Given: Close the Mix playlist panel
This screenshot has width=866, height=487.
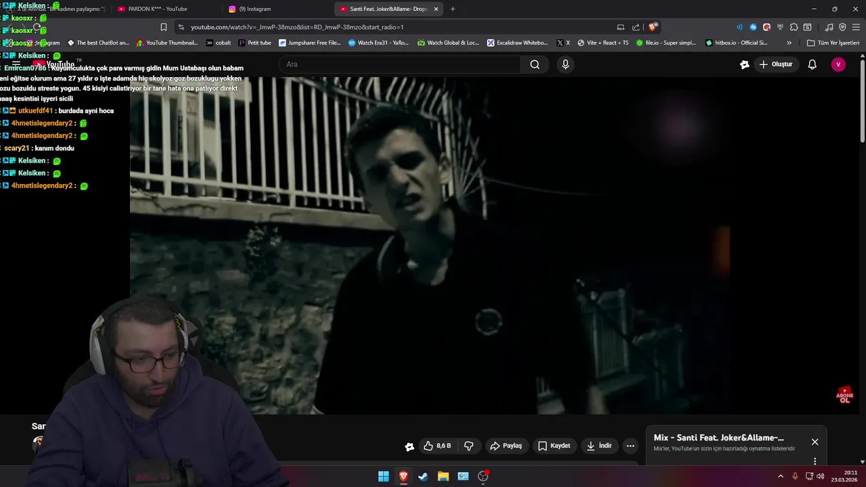Looking at the screenshot, I should (x=815, y=442).
